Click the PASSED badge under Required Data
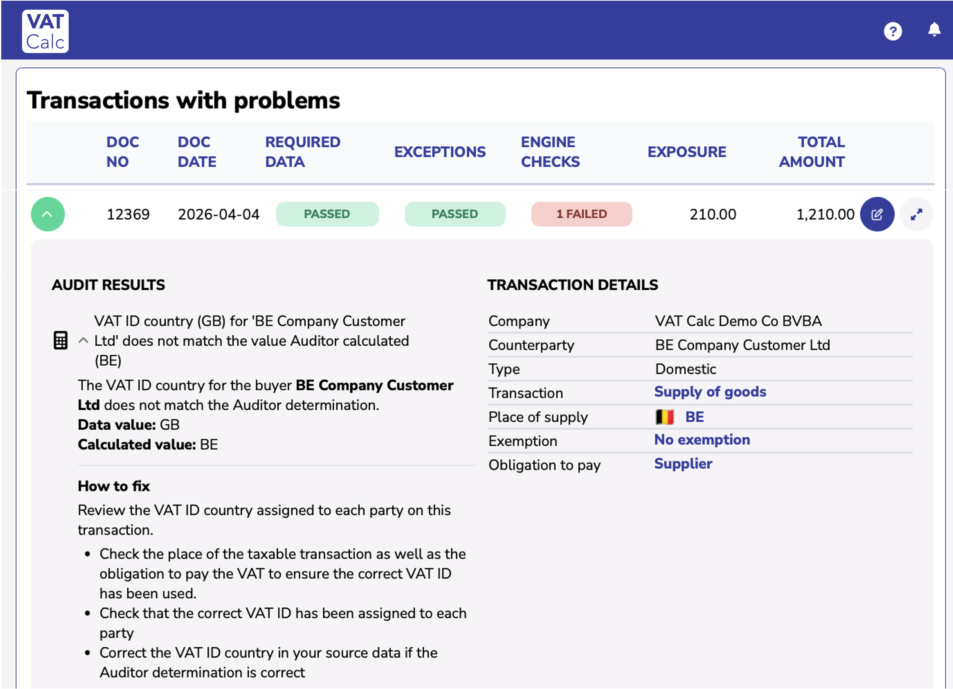This screenshot has height=689, width=953. 327,214
